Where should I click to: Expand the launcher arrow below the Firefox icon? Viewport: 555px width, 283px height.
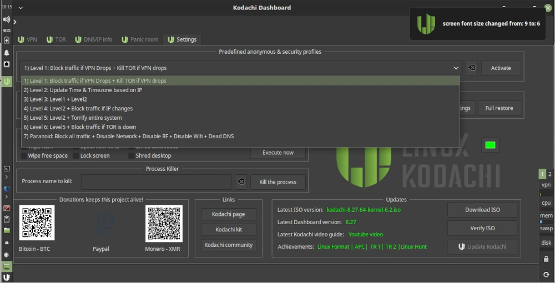coord(6,196)
